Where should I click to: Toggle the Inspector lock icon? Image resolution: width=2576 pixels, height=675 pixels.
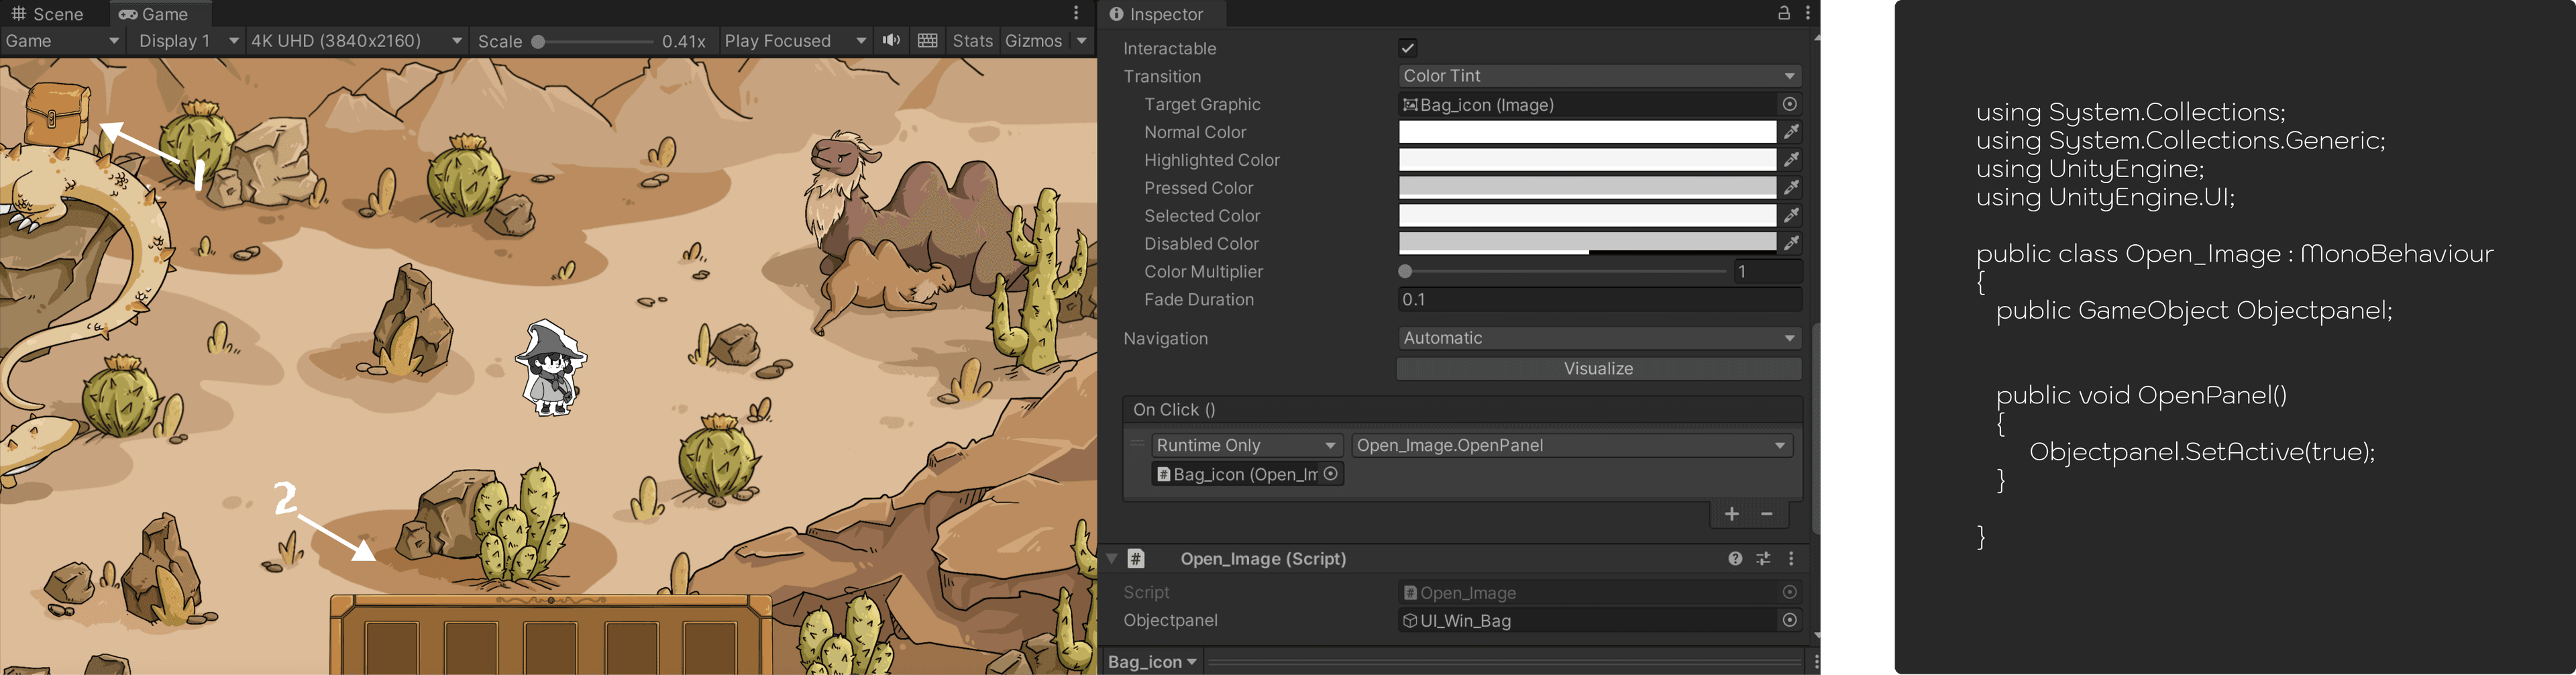(x=1783, y=13)
